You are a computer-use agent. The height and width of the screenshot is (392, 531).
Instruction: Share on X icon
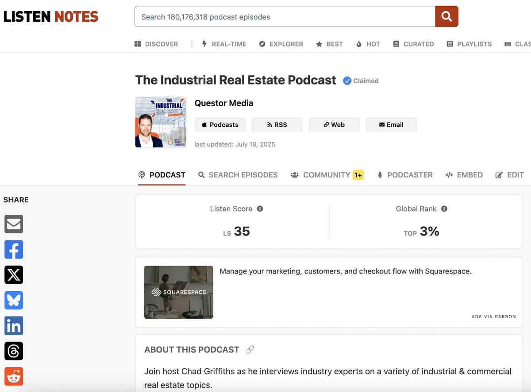click(x=14, y=275)
